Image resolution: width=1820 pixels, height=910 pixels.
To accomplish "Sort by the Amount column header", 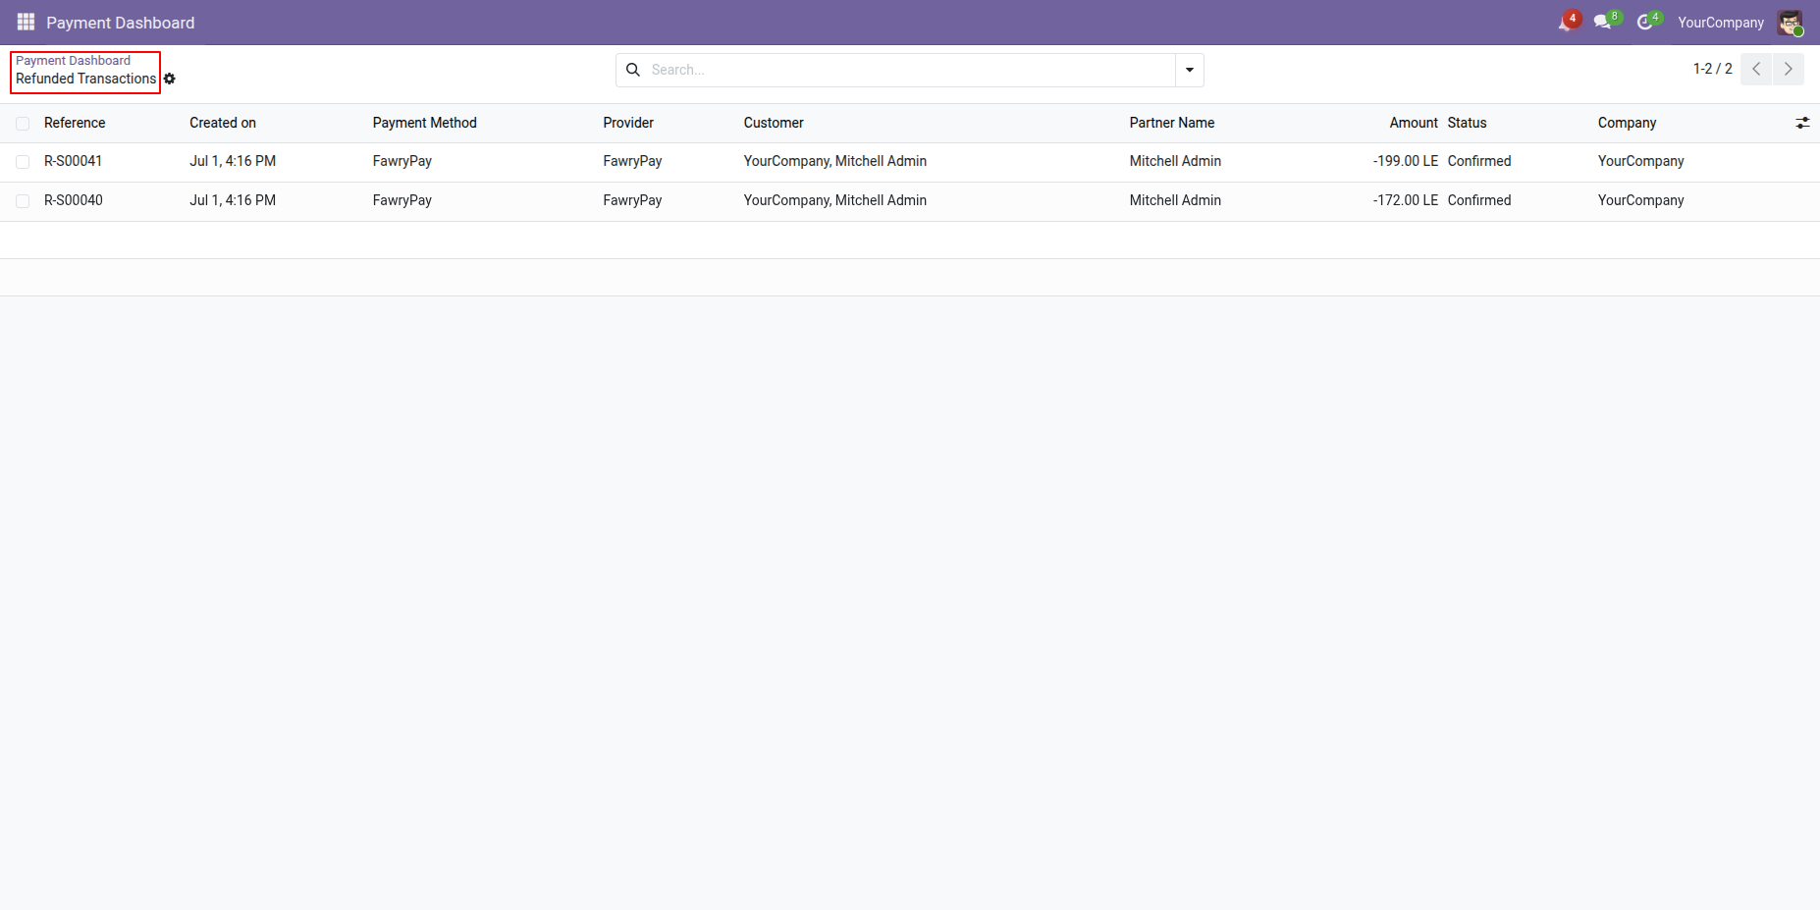I will pos(1414,123).
